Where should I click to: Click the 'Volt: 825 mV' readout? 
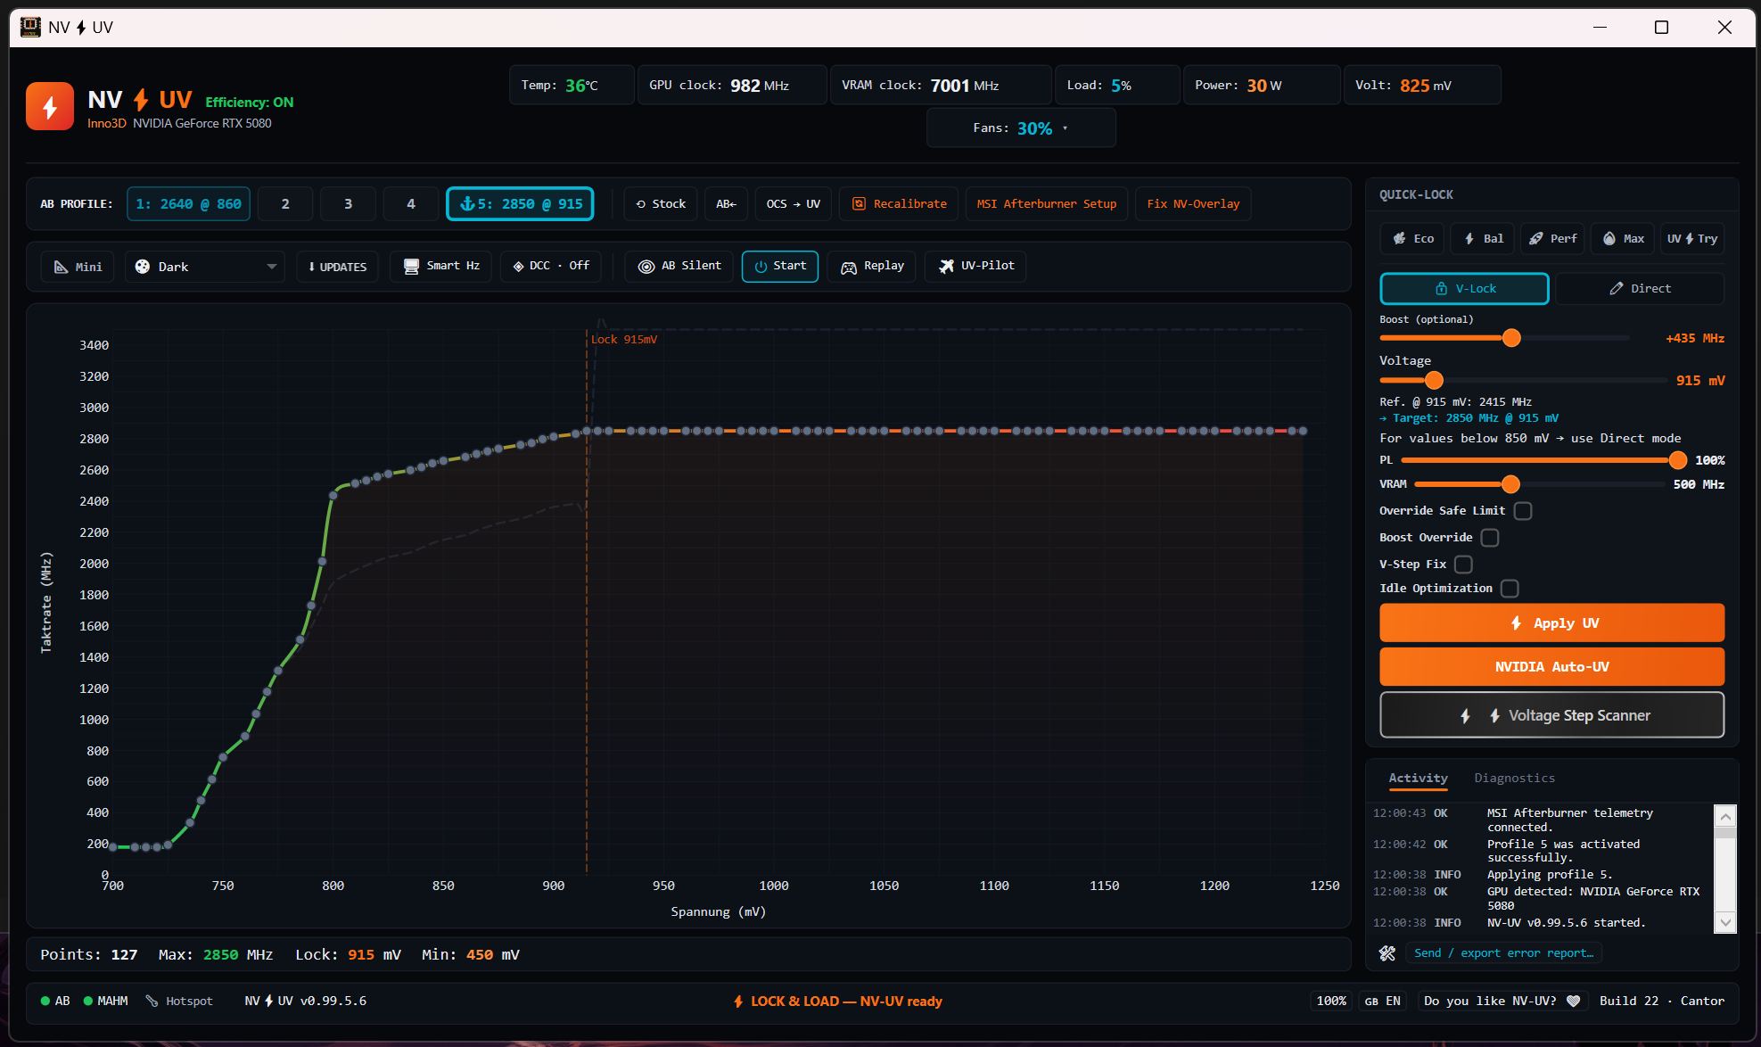pos(1422,86)
